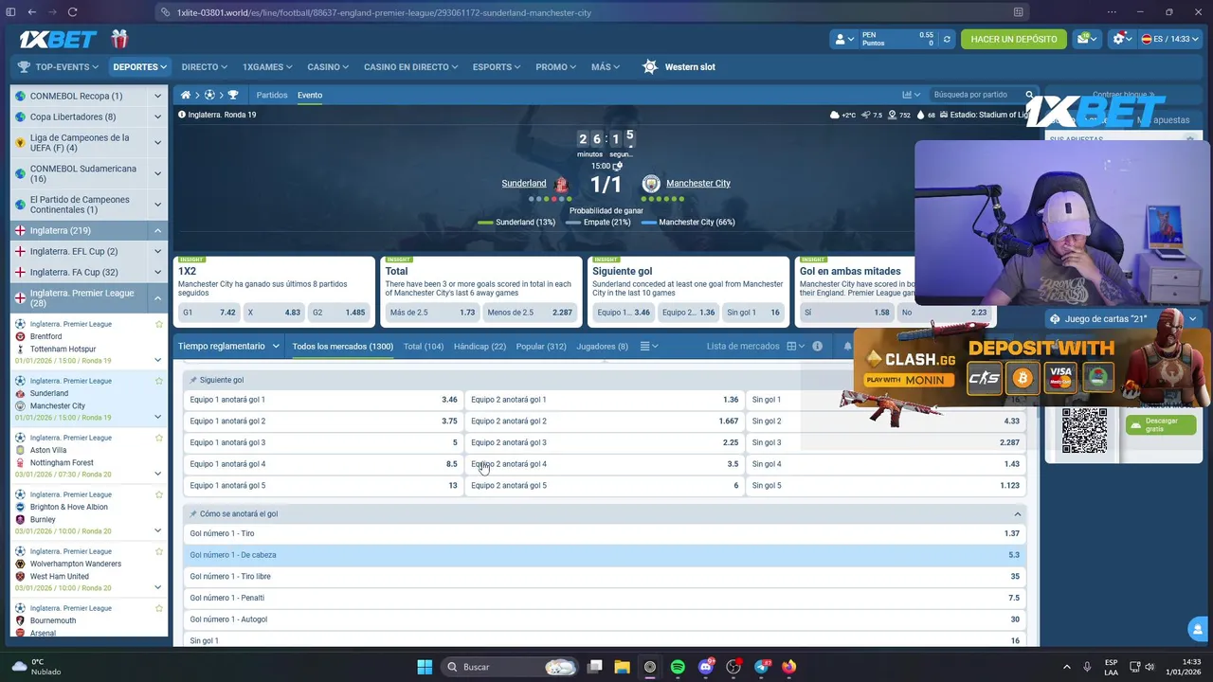1213x682 pixels.
Task: Click Gol número 1 - Autogol row
Action: (x=605, y=619)
